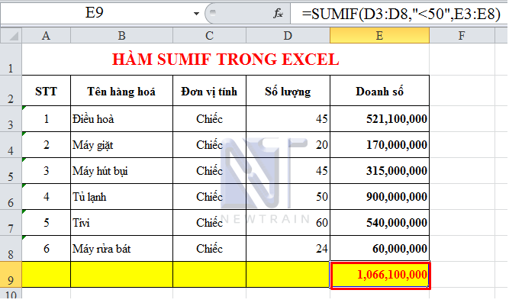
Task: Select row 1 header
Action: pos(11,59)
